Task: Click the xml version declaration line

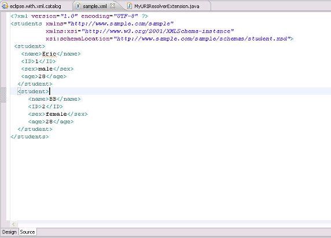Action: pyautogui.click(x=79, y=16)
